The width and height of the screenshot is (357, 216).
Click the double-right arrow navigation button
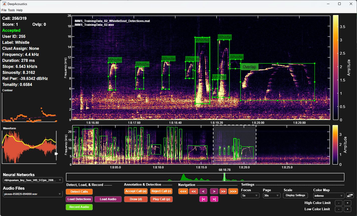(223, 191)
